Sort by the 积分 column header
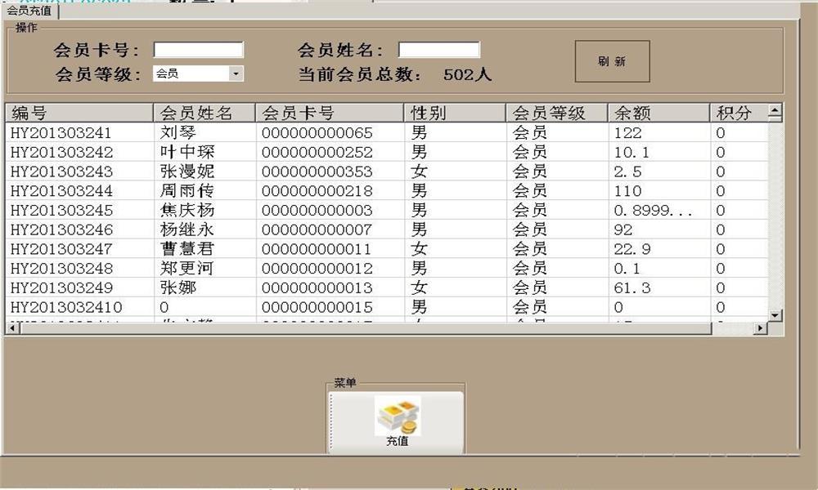 pyautogui.click(x=739, y=113)
